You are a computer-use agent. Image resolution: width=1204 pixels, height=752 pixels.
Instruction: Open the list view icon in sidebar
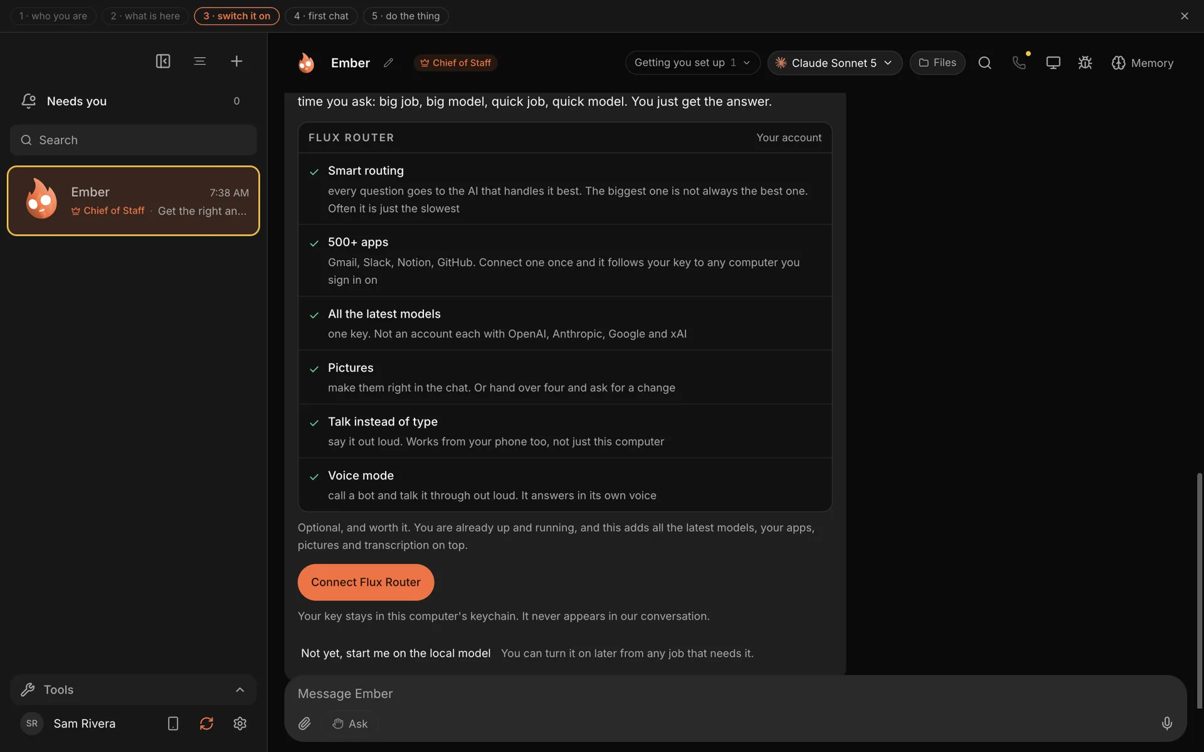(x=199, y=61)
